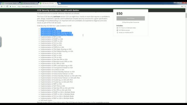This screenshot has width=187, height=105.
Task: Click Clustering on ASA with IPv4 item
Action: [x=56, y=80]
